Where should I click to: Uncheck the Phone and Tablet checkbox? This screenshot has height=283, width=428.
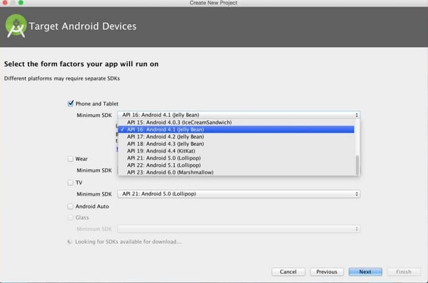(70, 103)
